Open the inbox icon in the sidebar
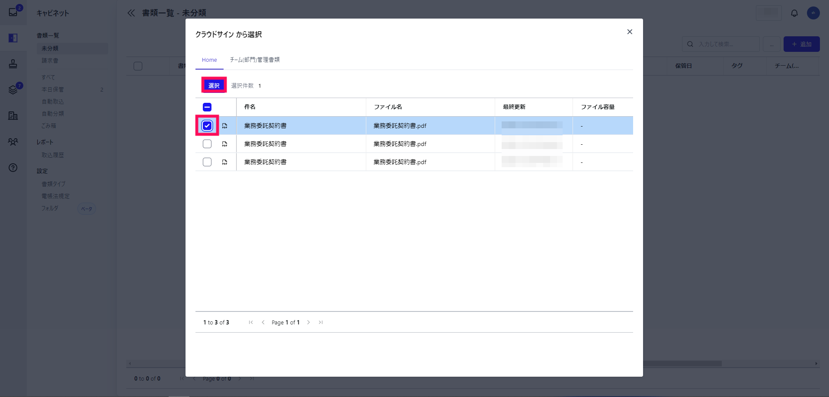829x397 pixels. click(13, 12)
